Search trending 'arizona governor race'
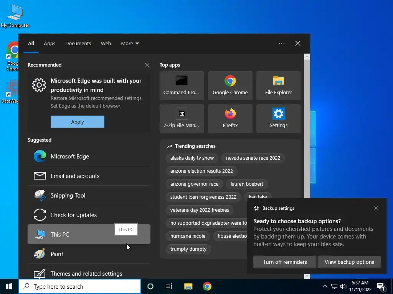This screenshot has width=393, height=294. [194, 184]
